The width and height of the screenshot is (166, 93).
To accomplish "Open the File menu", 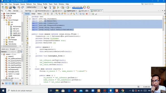I will point(2,4).
